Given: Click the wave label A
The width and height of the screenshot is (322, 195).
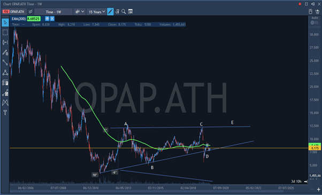Looking at the screenshot, I should click(126, 123).
